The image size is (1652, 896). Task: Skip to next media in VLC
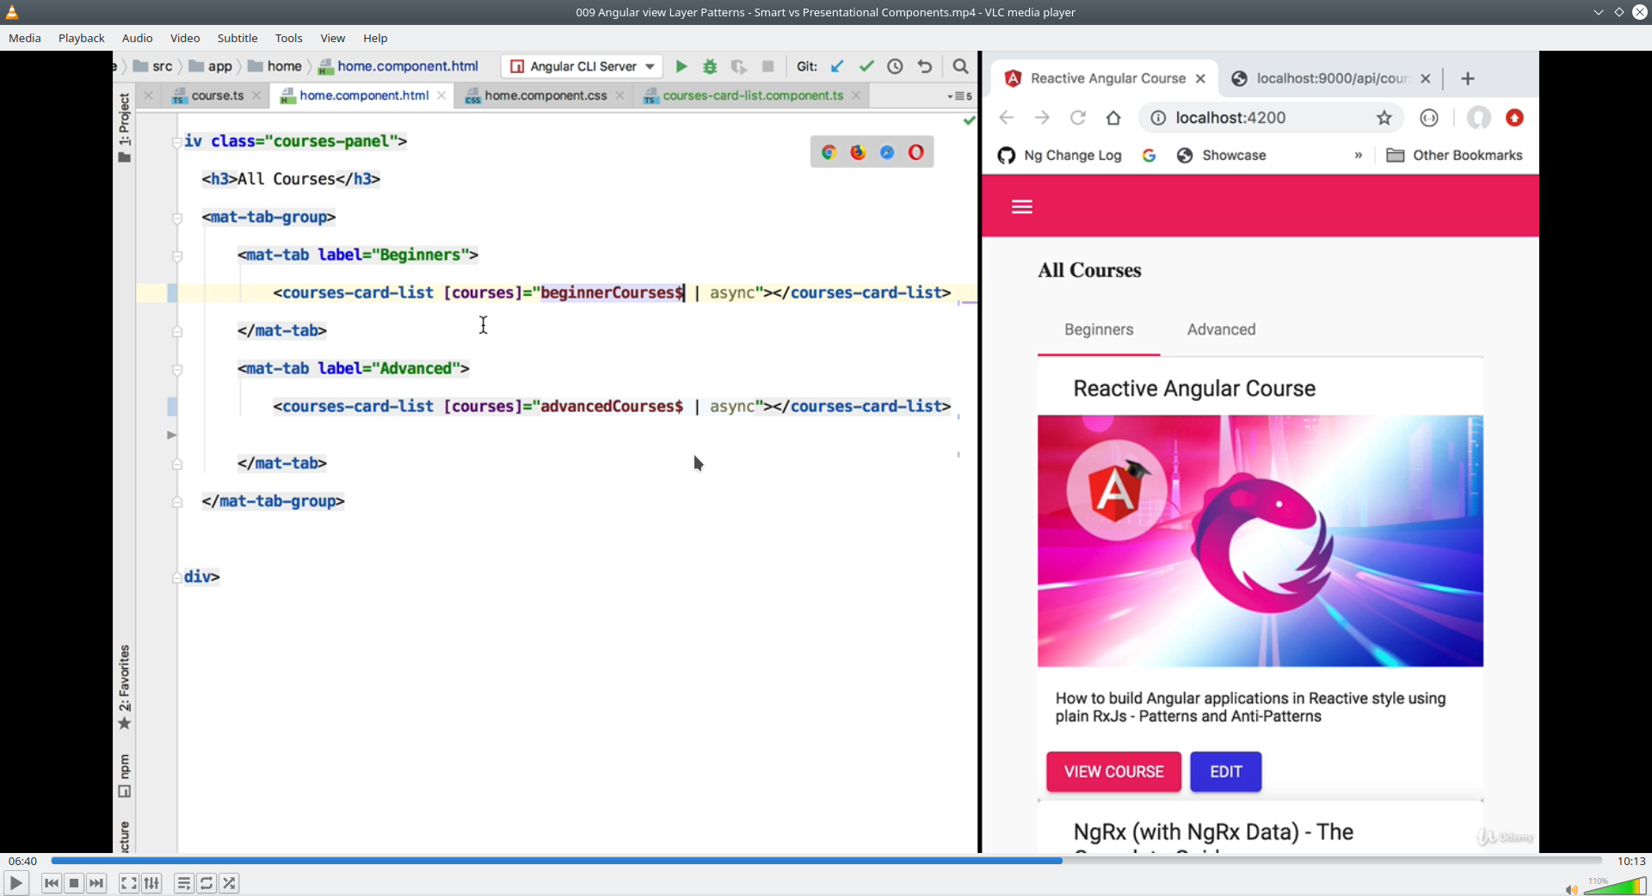tap(96, 883)
